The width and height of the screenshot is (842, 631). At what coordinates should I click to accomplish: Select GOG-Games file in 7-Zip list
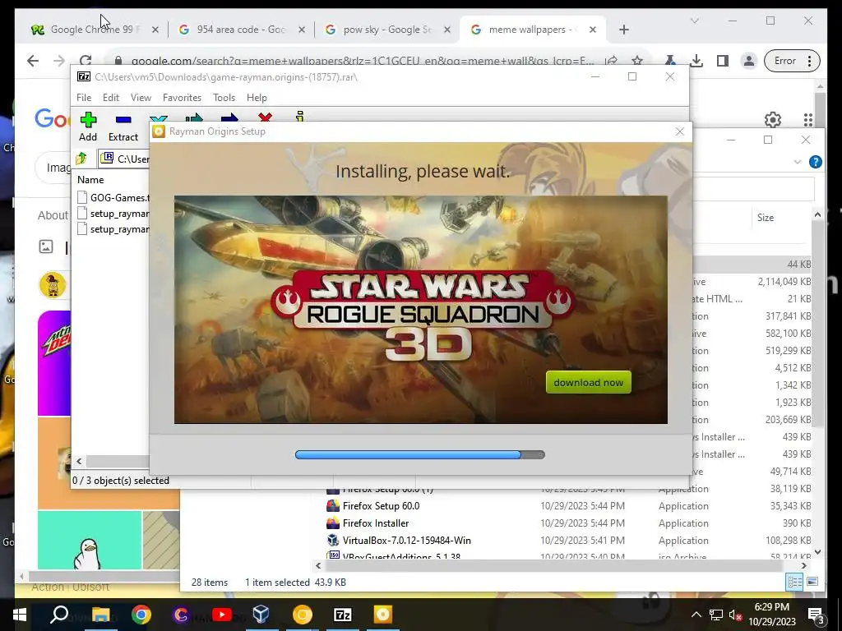(113, 197)
